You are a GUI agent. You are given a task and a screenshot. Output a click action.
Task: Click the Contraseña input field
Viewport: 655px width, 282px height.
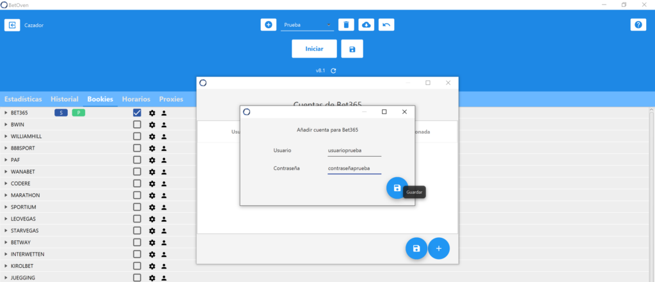[354, 168]
